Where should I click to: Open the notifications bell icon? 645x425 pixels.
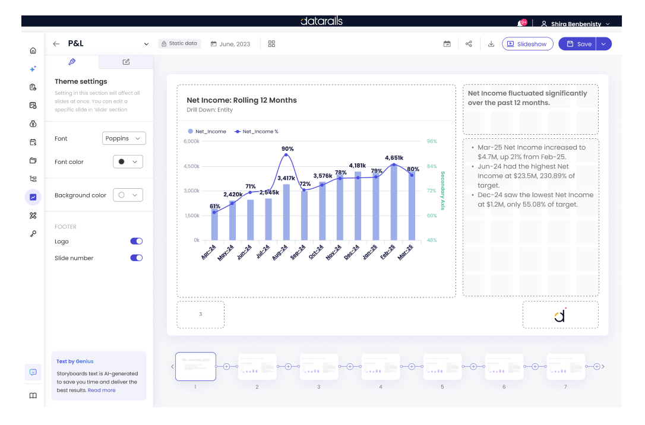pos(520,24)
